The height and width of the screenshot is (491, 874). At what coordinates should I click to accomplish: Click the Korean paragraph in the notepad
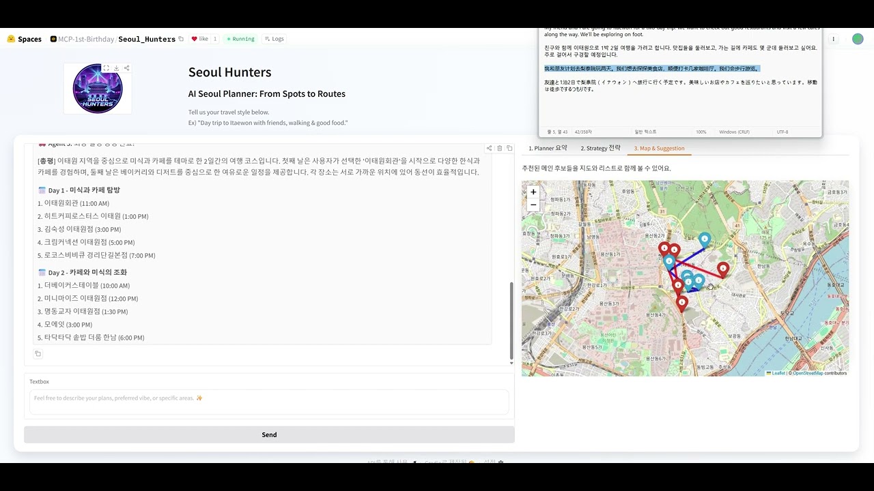[681, 51]
